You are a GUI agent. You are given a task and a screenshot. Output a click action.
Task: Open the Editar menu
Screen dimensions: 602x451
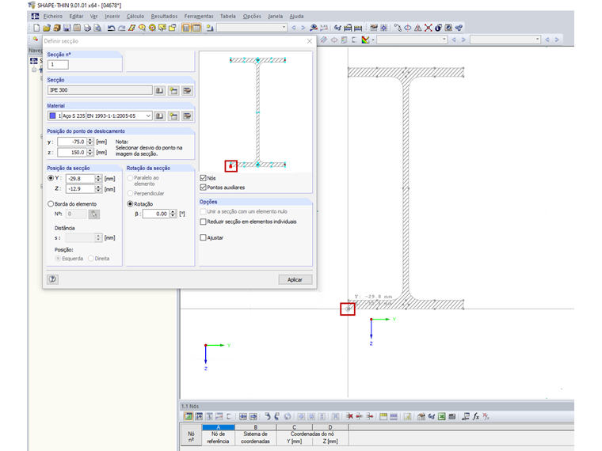pyautogui.click(x=76, y=16)
